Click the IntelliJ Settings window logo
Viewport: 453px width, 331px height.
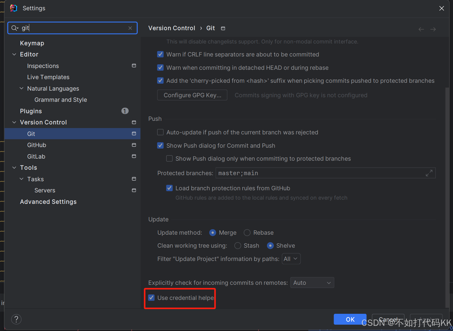point(14,8)
